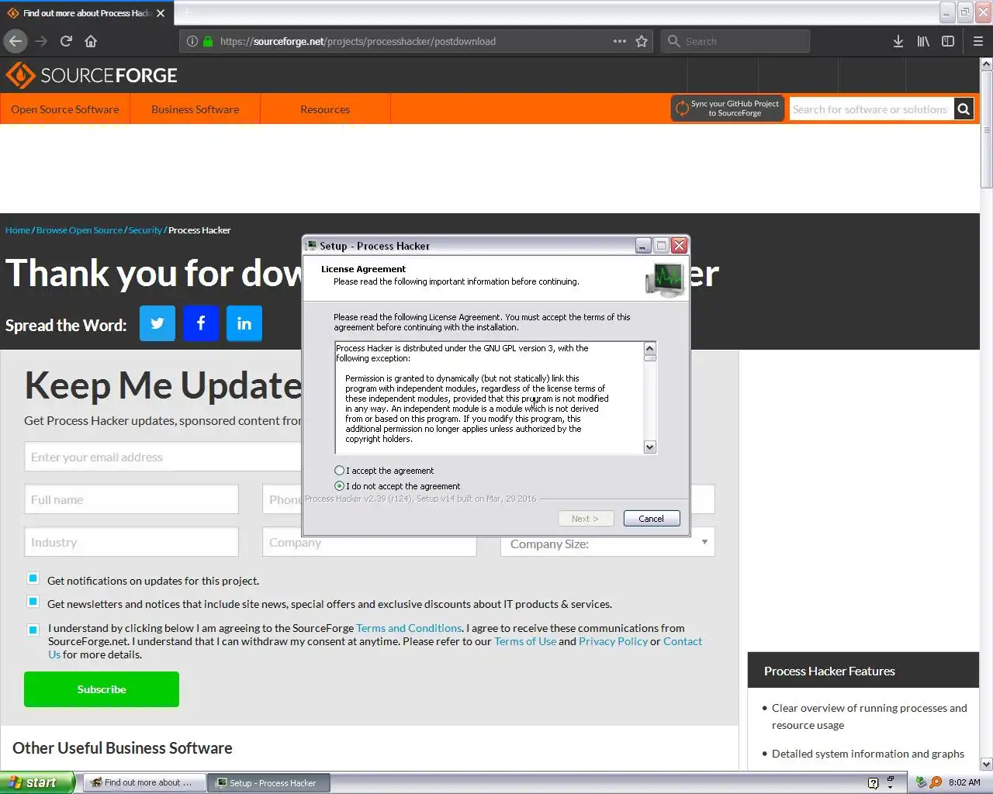Toggle SourceForge terms agreement checkbox
The height and width of the screenshot is (794, 993).
pos(33,630)
